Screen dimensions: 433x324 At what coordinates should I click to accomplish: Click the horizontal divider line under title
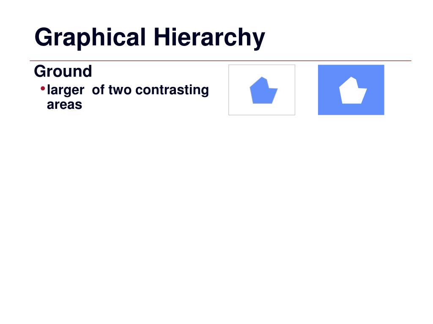coord(220,61)
